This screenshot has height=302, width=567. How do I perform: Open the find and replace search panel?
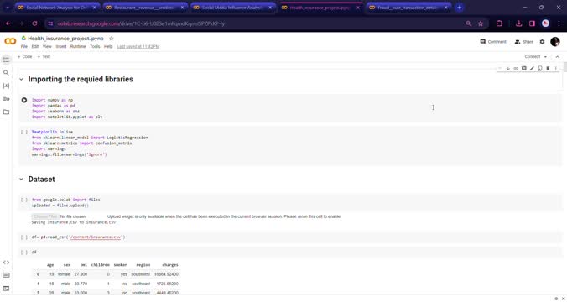pos(6,73)
